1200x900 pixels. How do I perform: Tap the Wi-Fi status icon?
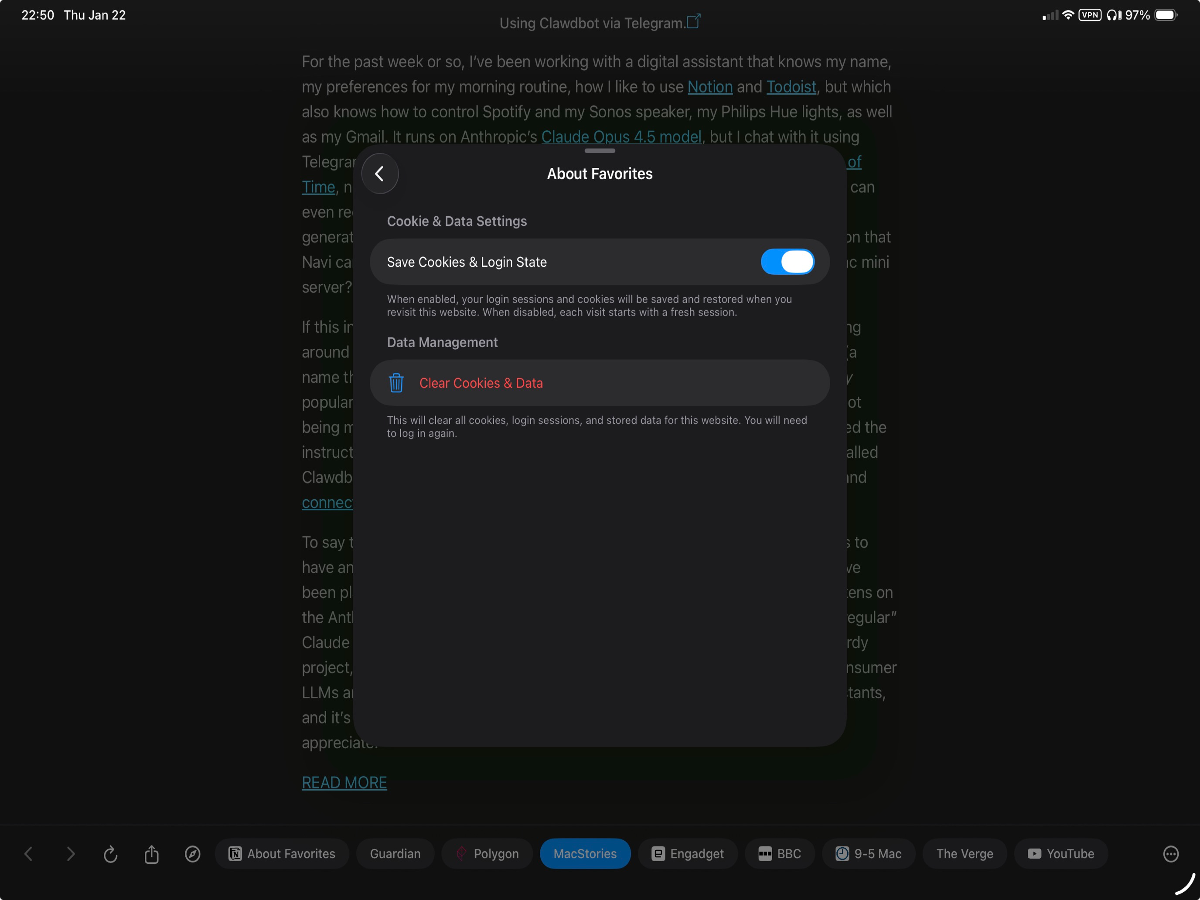click(1067, 15)
